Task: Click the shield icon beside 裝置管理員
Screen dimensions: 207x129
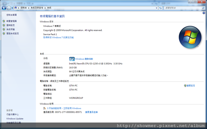Action: tap(4, 21)
